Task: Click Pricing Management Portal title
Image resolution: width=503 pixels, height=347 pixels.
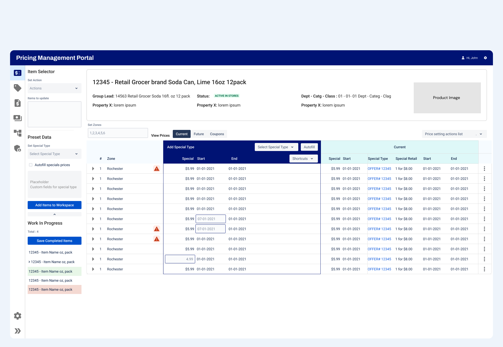Action: pyautogui.click(x=55, y=58)
